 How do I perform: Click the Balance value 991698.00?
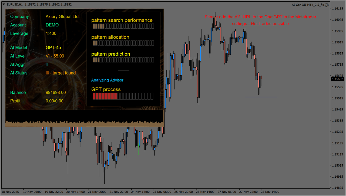(56, 93)
